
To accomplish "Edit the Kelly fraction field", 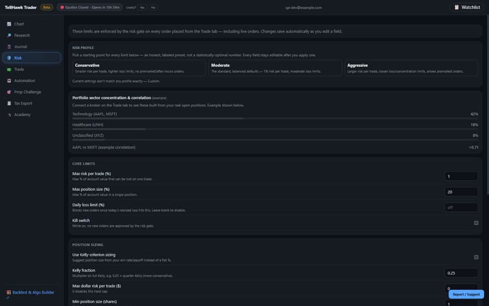I will 461,273.
